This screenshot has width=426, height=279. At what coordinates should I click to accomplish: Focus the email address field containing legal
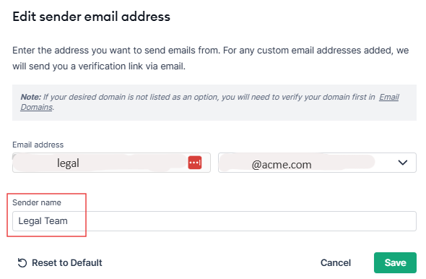(111, 163)
